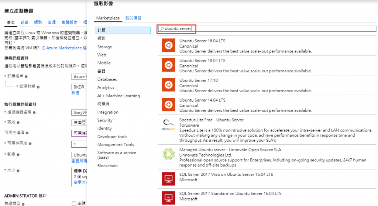Viewport: 378px width, 206px height.
Task: Click the Linnovate Managed Ubuntu server logo
Action: pos(168,154)
